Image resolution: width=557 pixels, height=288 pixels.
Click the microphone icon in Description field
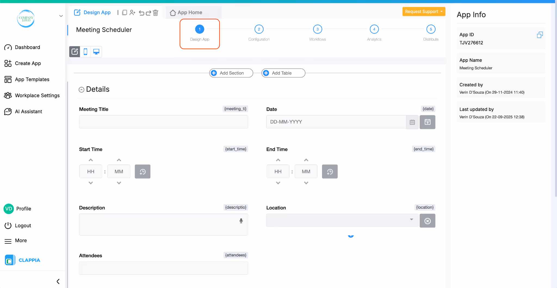(x=241, y=221)
